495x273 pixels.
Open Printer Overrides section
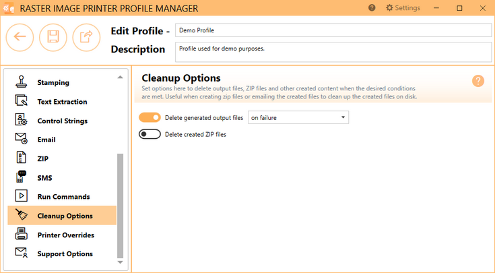click(62, 235)
